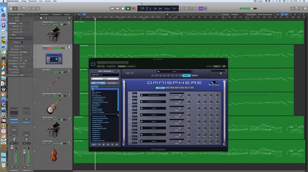This screenshot has height=172, width=308.
Task: Open the Ablage menu in the menu bar
Action: point(24,1)
